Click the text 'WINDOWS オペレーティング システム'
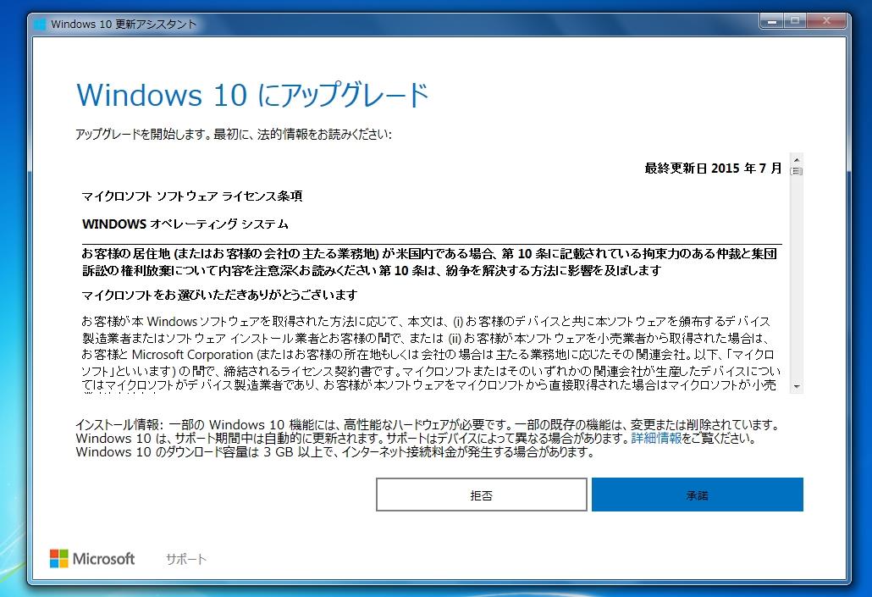Image resolution: width=872 pixels, height=597 pixels. 185,224
